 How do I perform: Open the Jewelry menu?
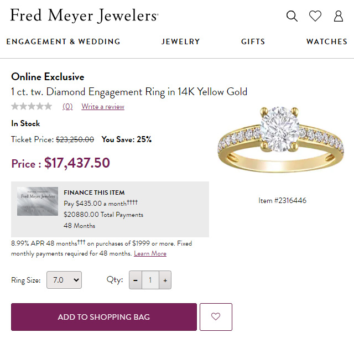coord(181,41)
